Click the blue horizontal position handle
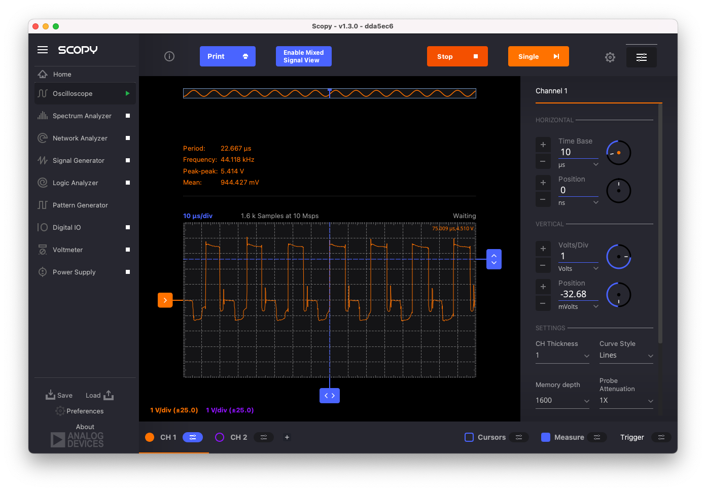 pyautogui.click(x=330, y=396)
